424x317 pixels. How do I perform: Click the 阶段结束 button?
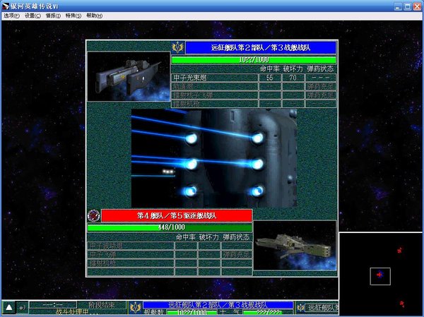click(102, 305)
